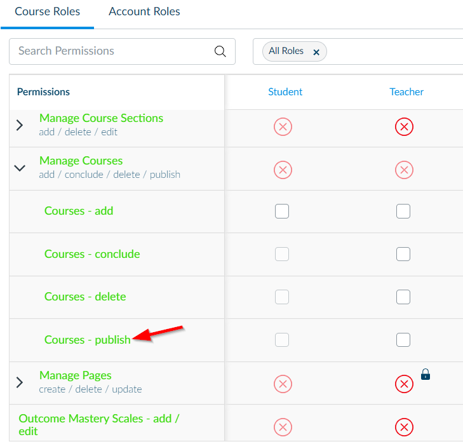Click Teacher's disabled icon for Manage Pages

pos(404,384)
